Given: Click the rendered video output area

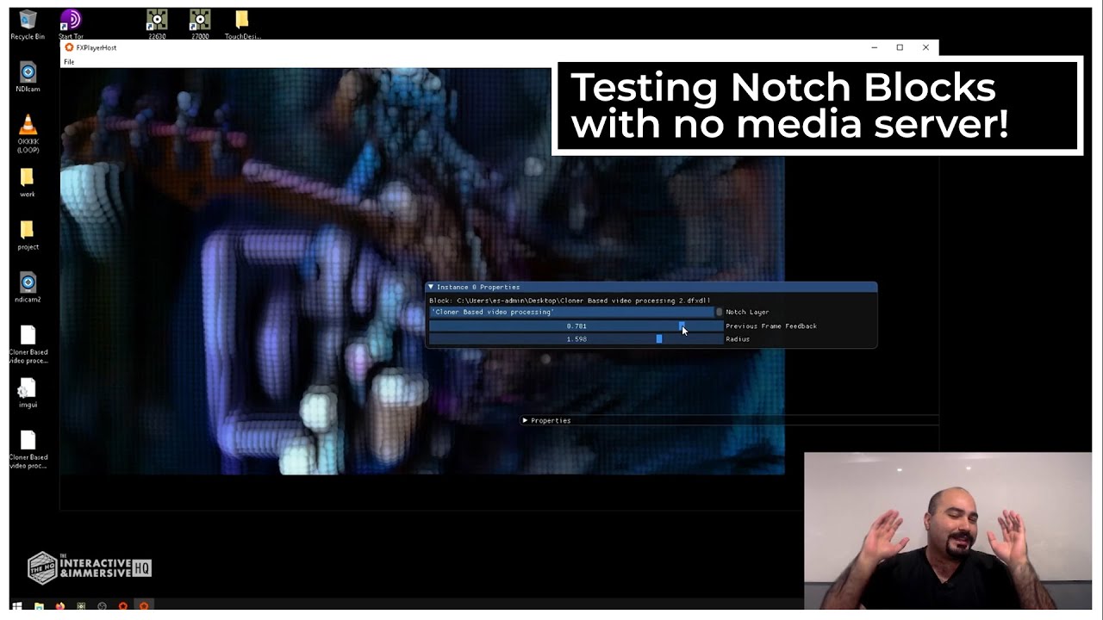Looking at the screenshot, I should [x=422, y=271].
